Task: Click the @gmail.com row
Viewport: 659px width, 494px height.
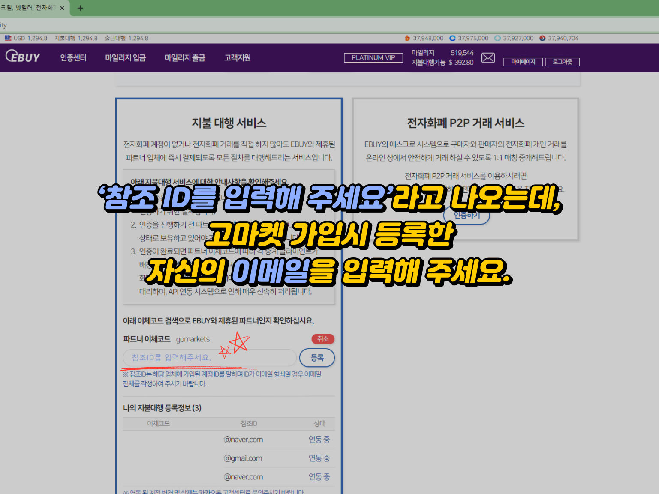Action: point(229,458)
